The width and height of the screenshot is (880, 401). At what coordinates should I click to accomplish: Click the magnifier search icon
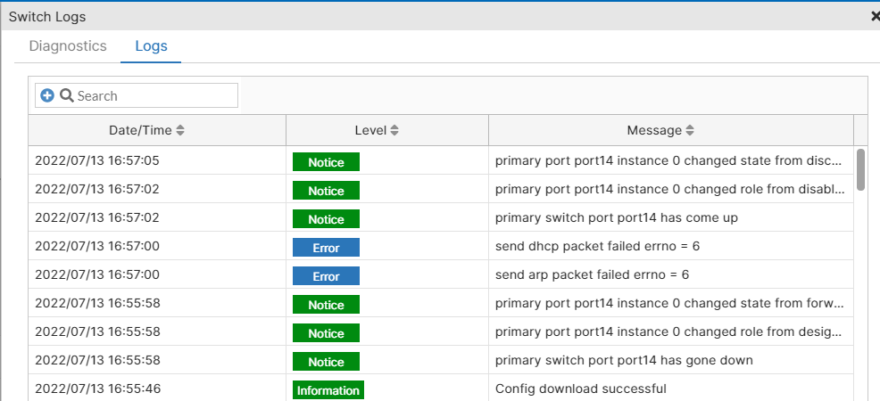pyautogui.click(x=66, y=95)
